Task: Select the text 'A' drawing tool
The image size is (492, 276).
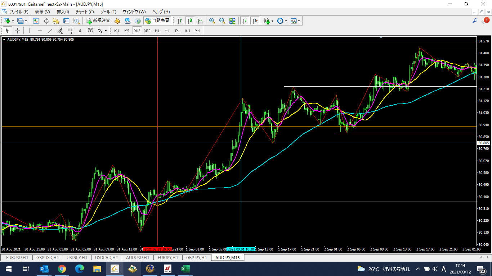Action: click(80, 31)
